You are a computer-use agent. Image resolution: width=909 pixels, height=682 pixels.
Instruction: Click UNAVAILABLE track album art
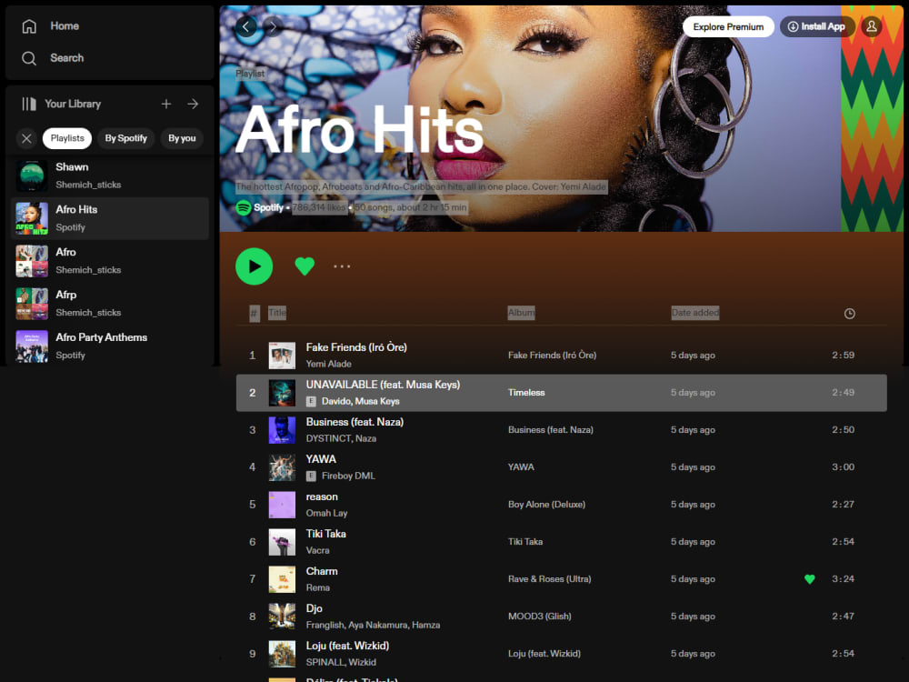[x=283, y=393]
